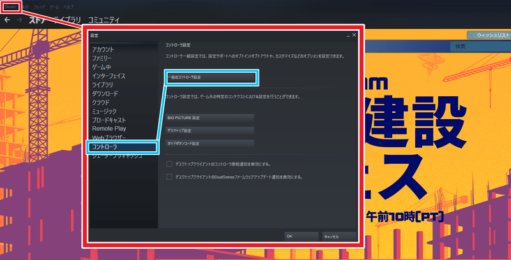Open the 表示 menu
The height and width of the screenshot is (260, 511).
click(26, 7)
